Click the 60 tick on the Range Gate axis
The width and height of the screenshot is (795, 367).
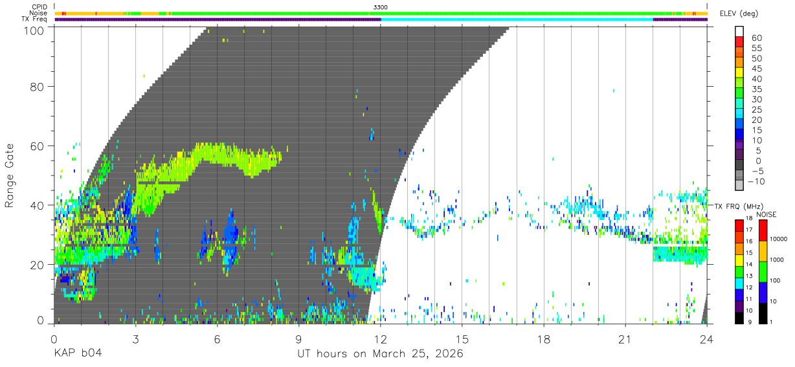(38, 146)
